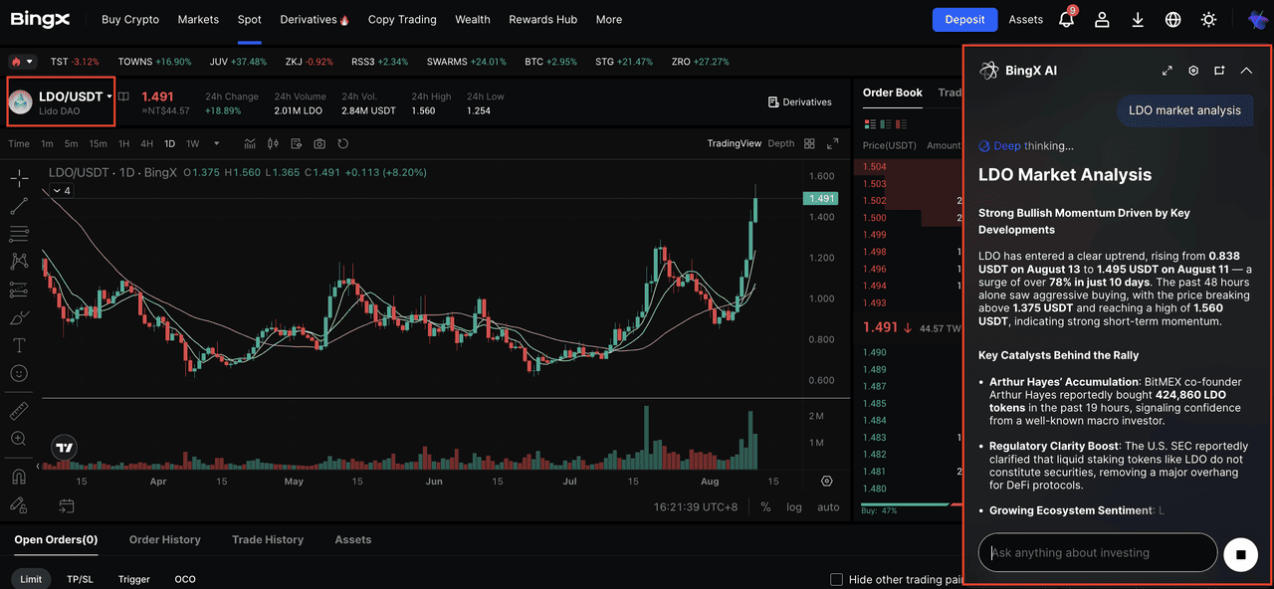Viewport: 1274px width, 589px height.
Task: Open the long position forecasting tool
Action: [19, 290]
